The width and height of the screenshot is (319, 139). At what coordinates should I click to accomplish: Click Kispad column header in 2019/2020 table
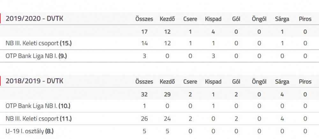(213, 19)
